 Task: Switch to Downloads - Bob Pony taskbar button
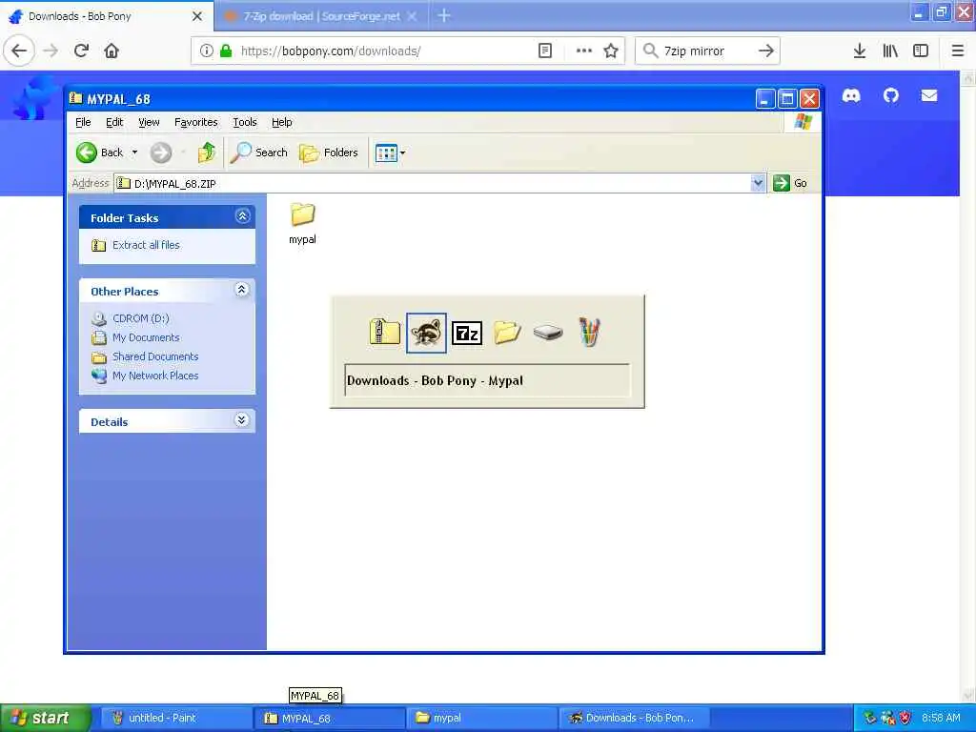pyautogui.click(x=634, y=718)
